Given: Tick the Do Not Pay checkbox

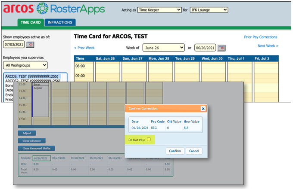Looking at the screenshot, I should [149, 139].
